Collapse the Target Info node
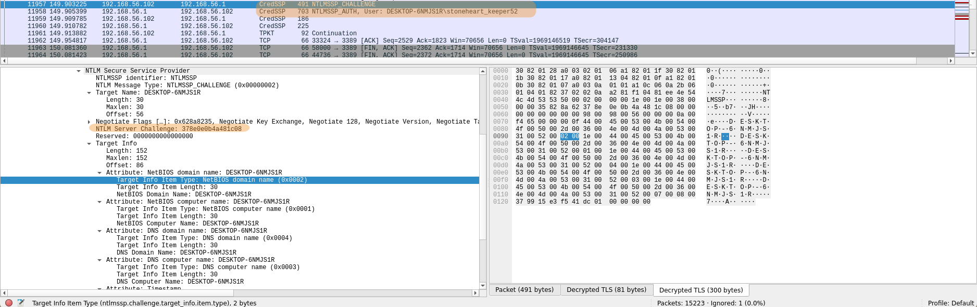977x307 pixels. point(89,144)
